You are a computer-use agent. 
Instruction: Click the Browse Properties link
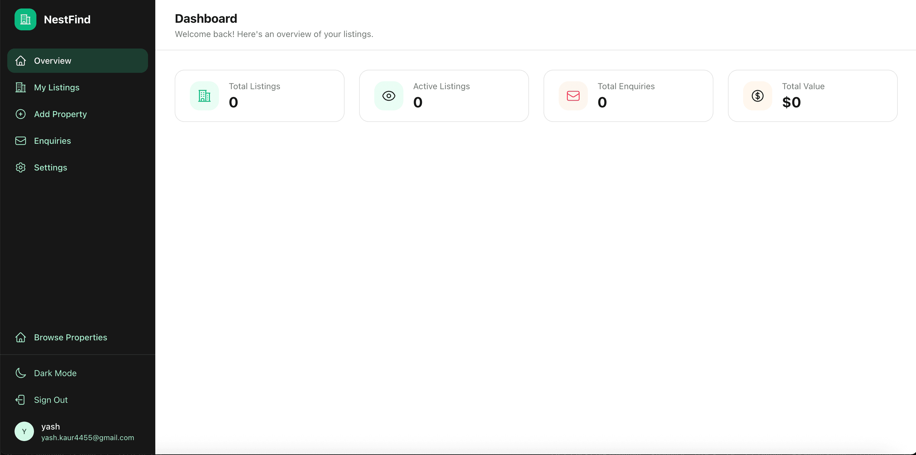[x=71, y=337]
